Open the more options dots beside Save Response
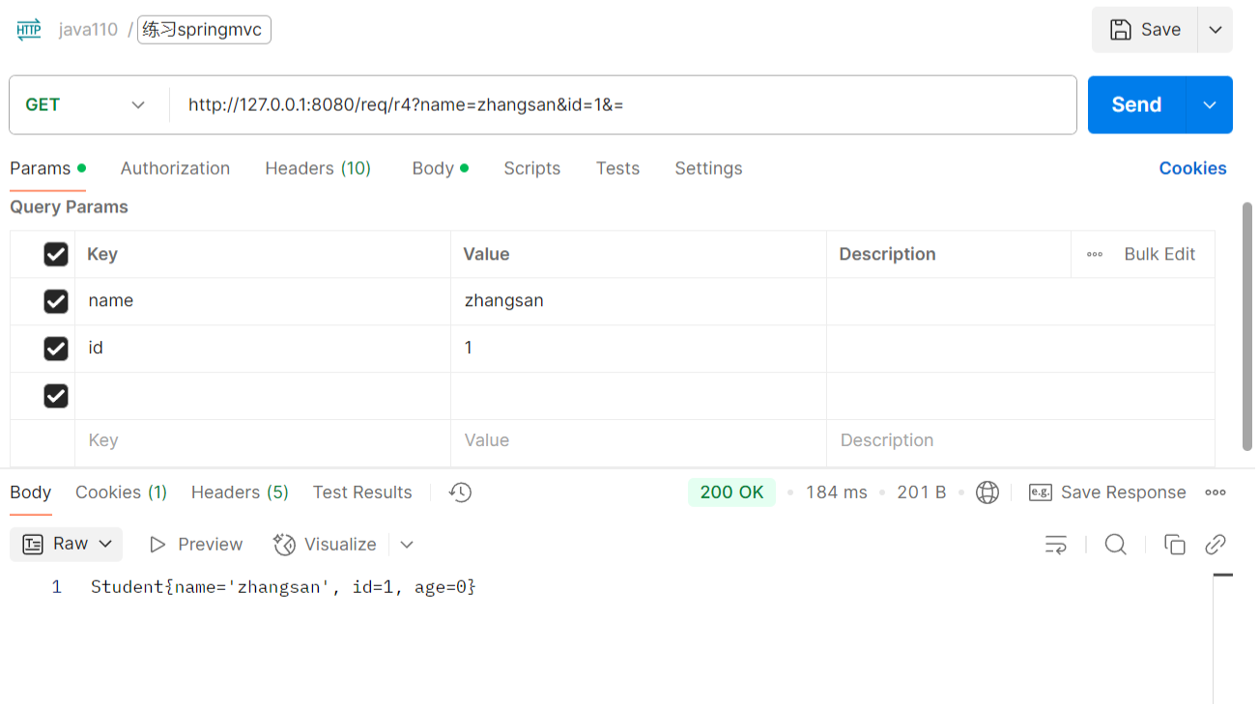The height and width of the screenshot is (704, 1259). point(1216,493)
